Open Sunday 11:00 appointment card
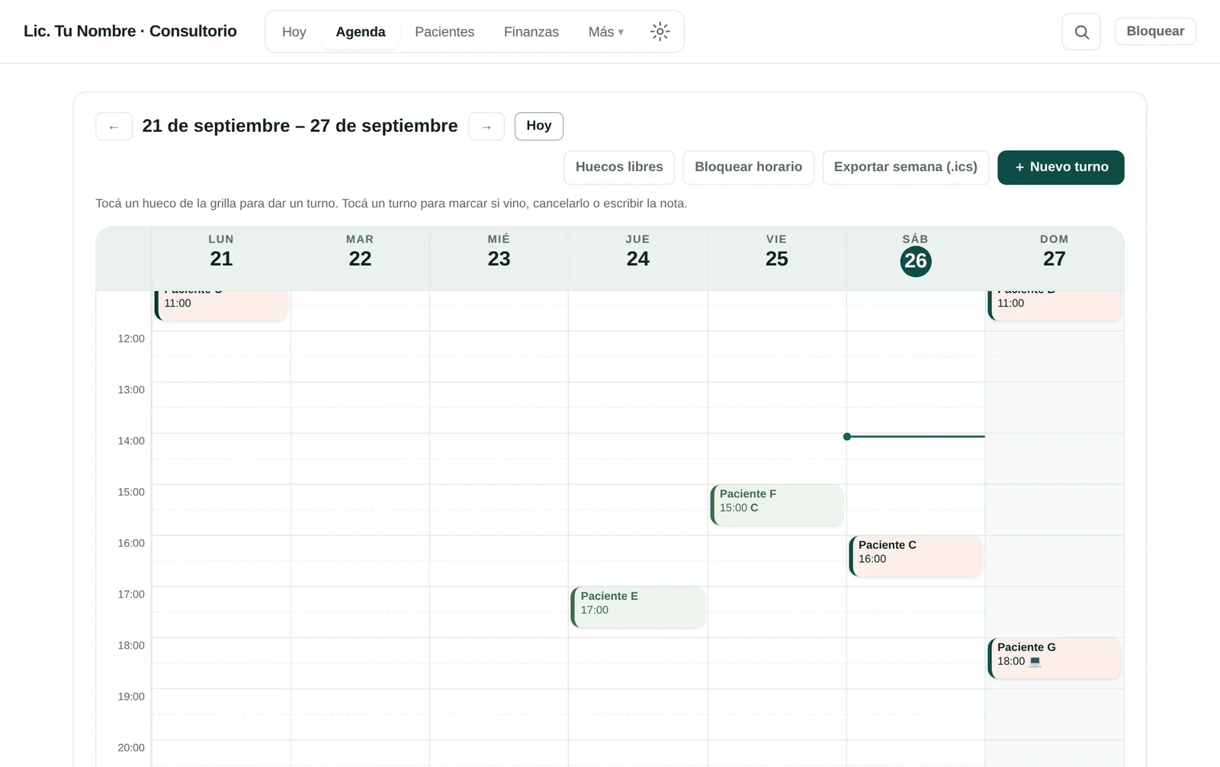The image size is (1220, 767). click(x=1055, y=305)
